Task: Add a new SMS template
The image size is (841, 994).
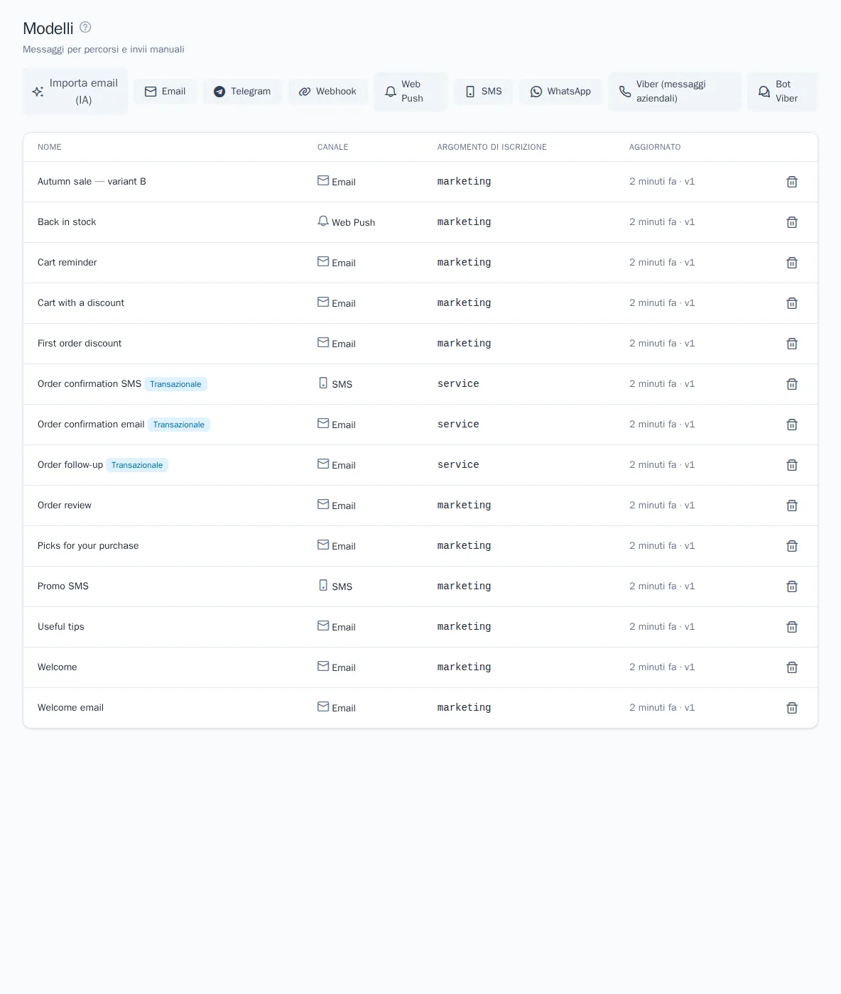Action: click(x=483, y=92)
